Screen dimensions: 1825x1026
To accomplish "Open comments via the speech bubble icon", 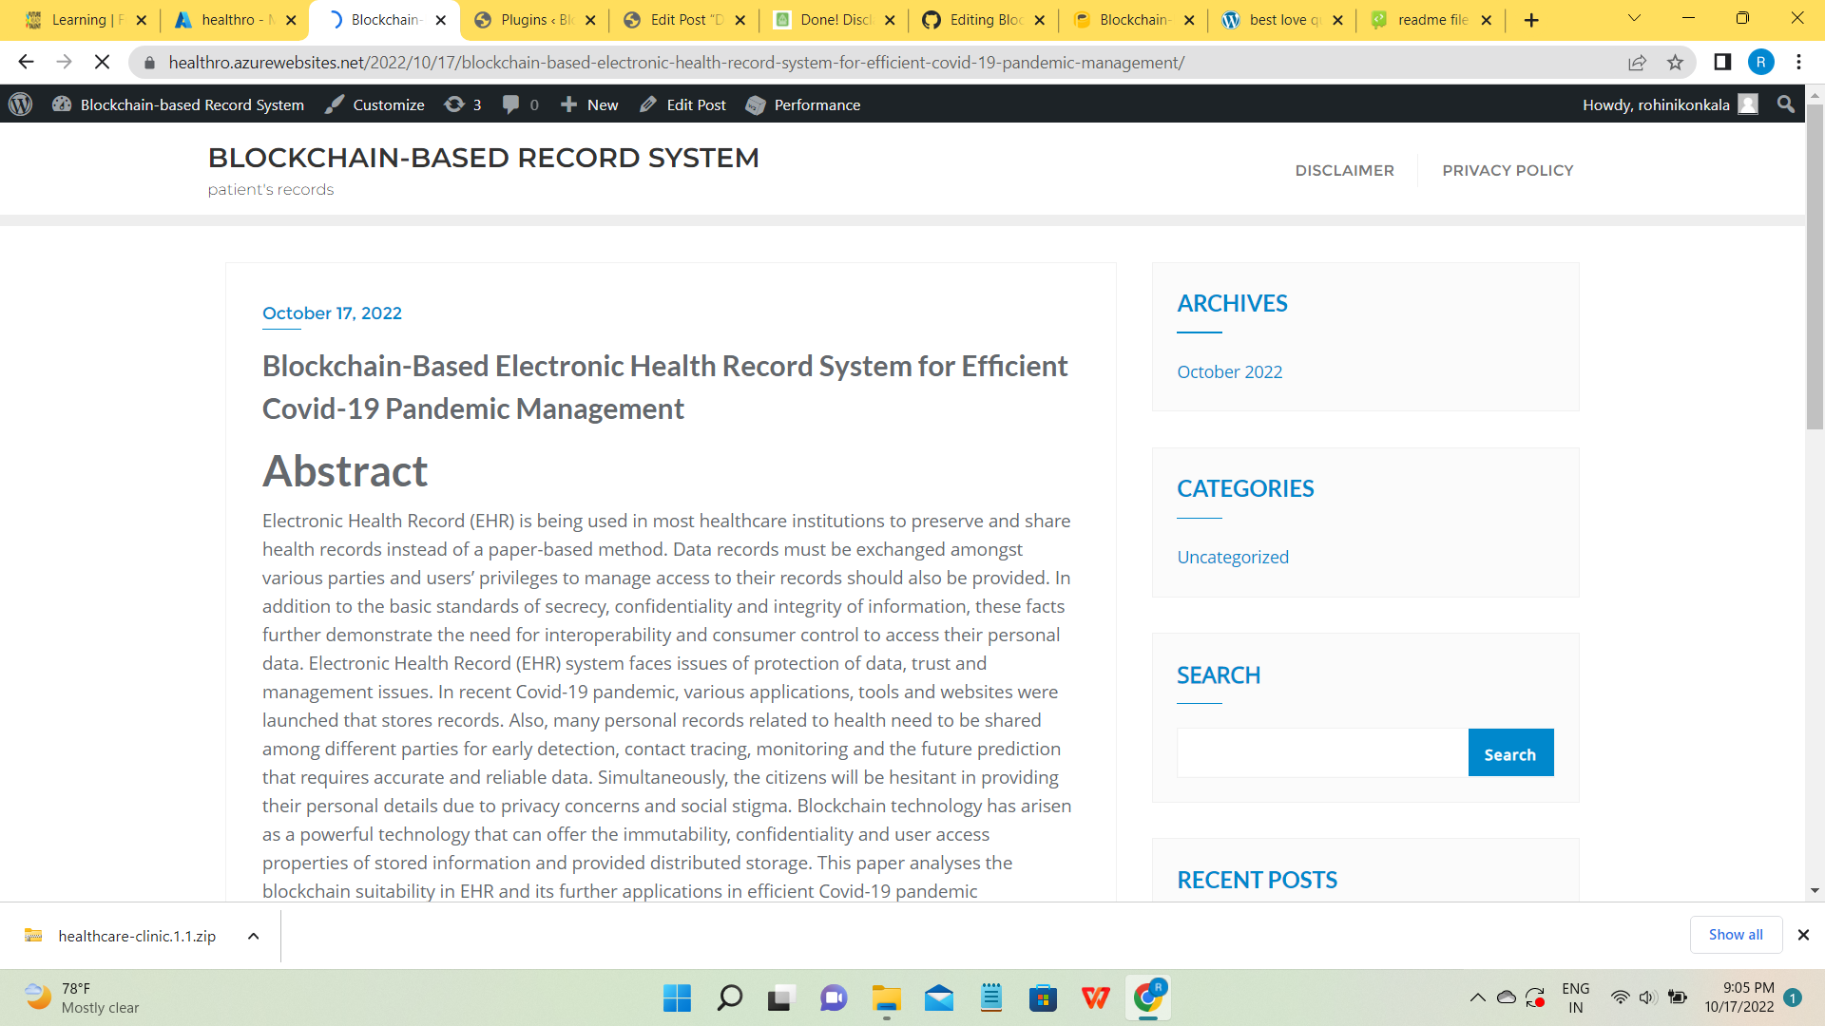I will [x=513, y=104].
